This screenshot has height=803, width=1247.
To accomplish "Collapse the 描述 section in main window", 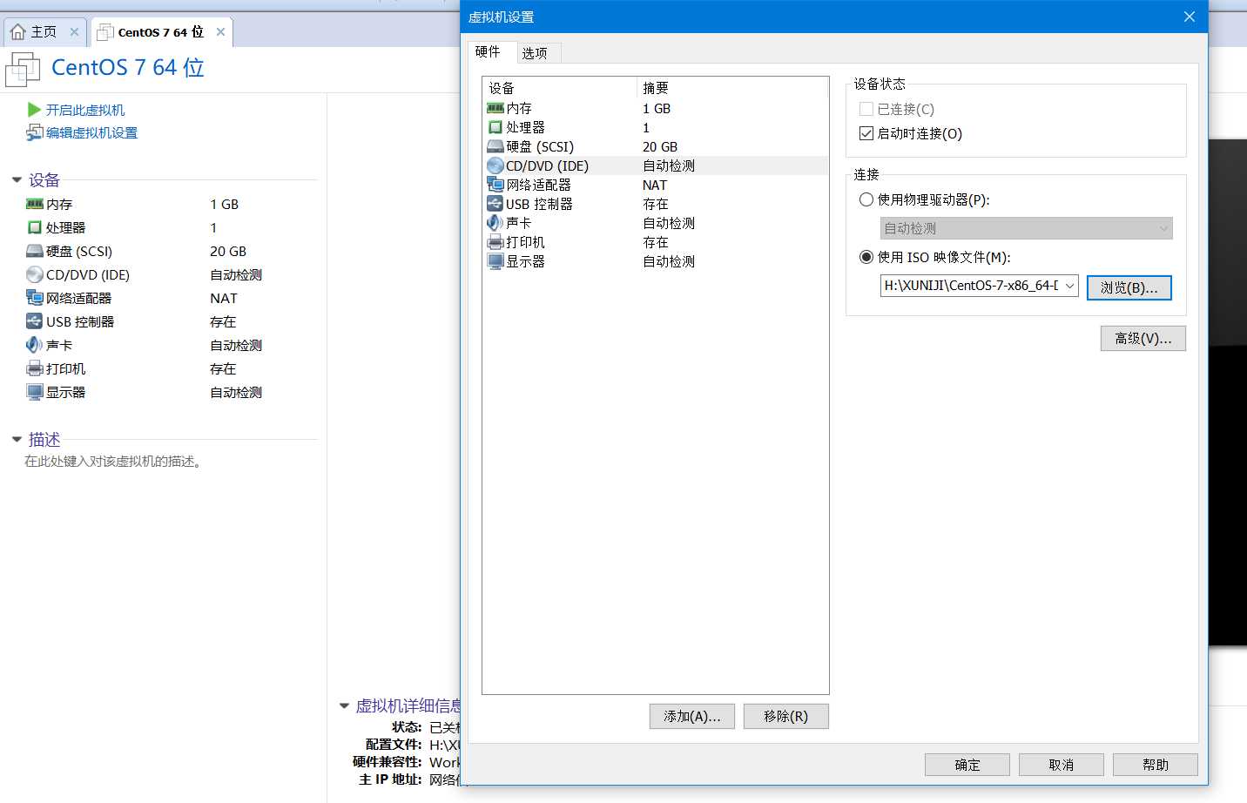I will click(x=17, y=440).
